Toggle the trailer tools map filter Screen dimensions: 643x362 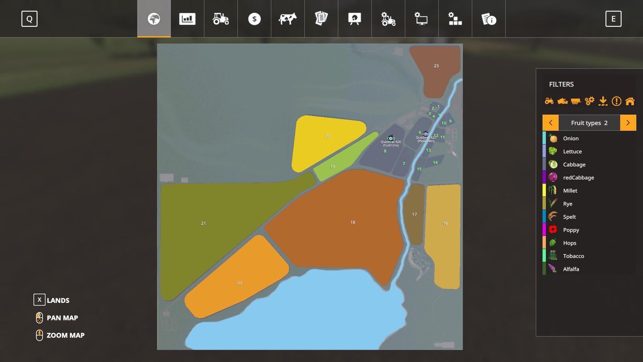[x=576, y=101]
